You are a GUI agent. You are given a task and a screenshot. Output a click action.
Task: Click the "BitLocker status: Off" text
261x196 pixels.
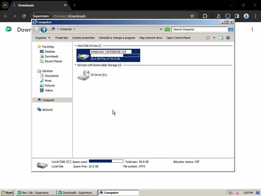[186, 162]
